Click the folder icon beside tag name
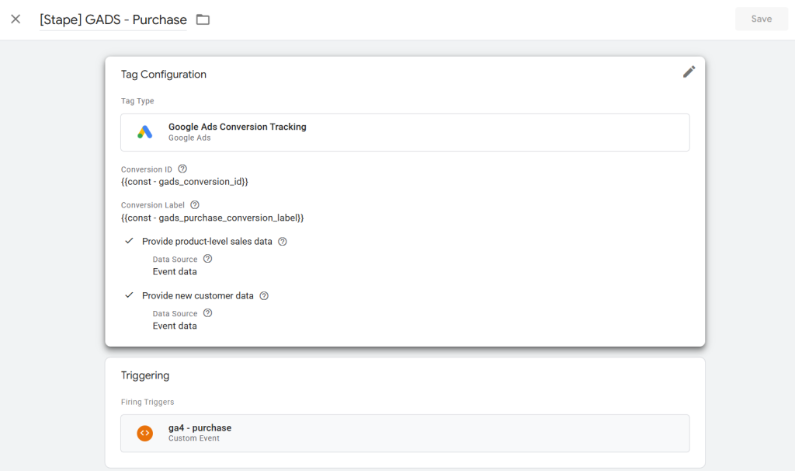The width and height of the screenshot is (795, 471). pyautogui.click(x=203, y=19)
